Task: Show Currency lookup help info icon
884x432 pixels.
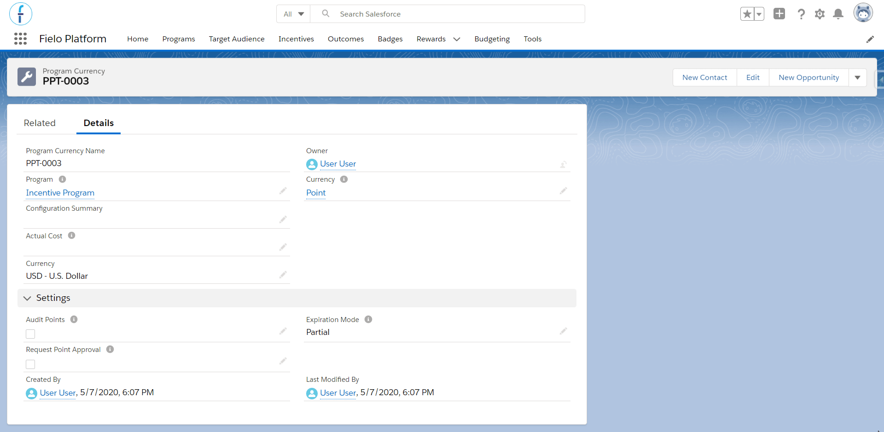Action: tap(344, 179)
